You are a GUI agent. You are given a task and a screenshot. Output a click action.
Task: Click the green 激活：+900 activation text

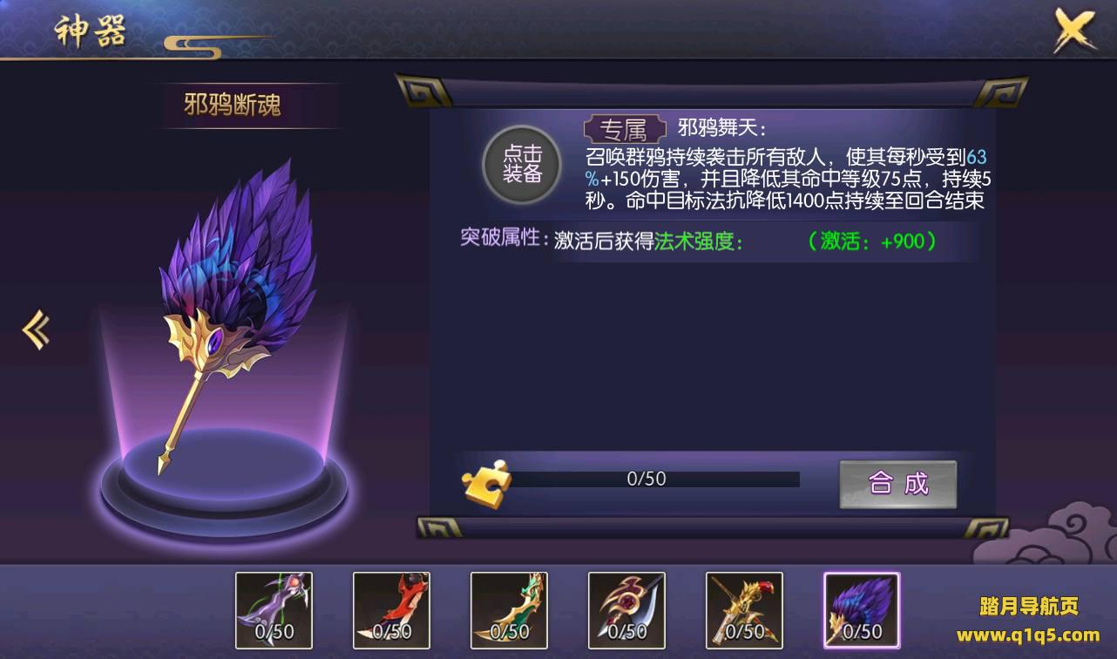(x=872, y=241)
